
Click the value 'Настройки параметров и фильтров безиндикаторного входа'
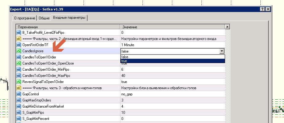click(169, 39)
